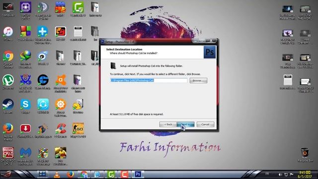Open the AROUND THE WORLD video thumbnail
The height and width of the screenshot is (179, 318).
tap(305, 12)
